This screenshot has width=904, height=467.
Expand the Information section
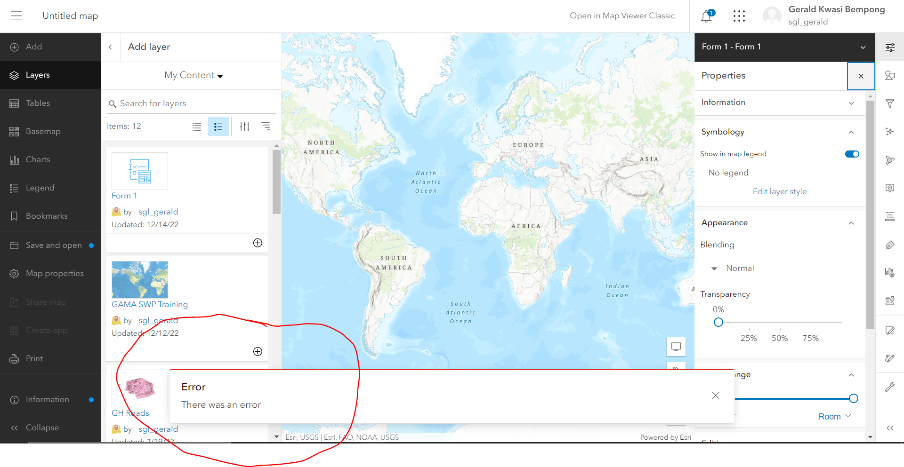(780, 103)
